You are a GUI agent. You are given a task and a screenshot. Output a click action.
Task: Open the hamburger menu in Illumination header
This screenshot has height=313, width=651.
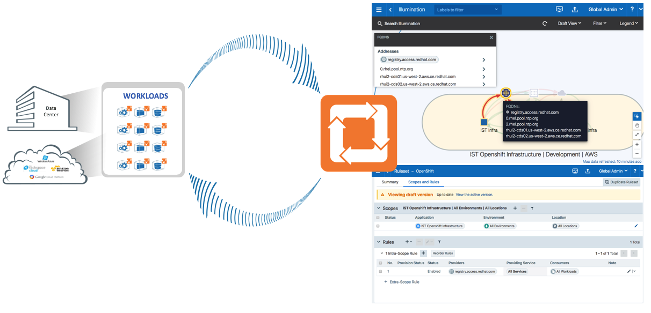pos(379,10)
